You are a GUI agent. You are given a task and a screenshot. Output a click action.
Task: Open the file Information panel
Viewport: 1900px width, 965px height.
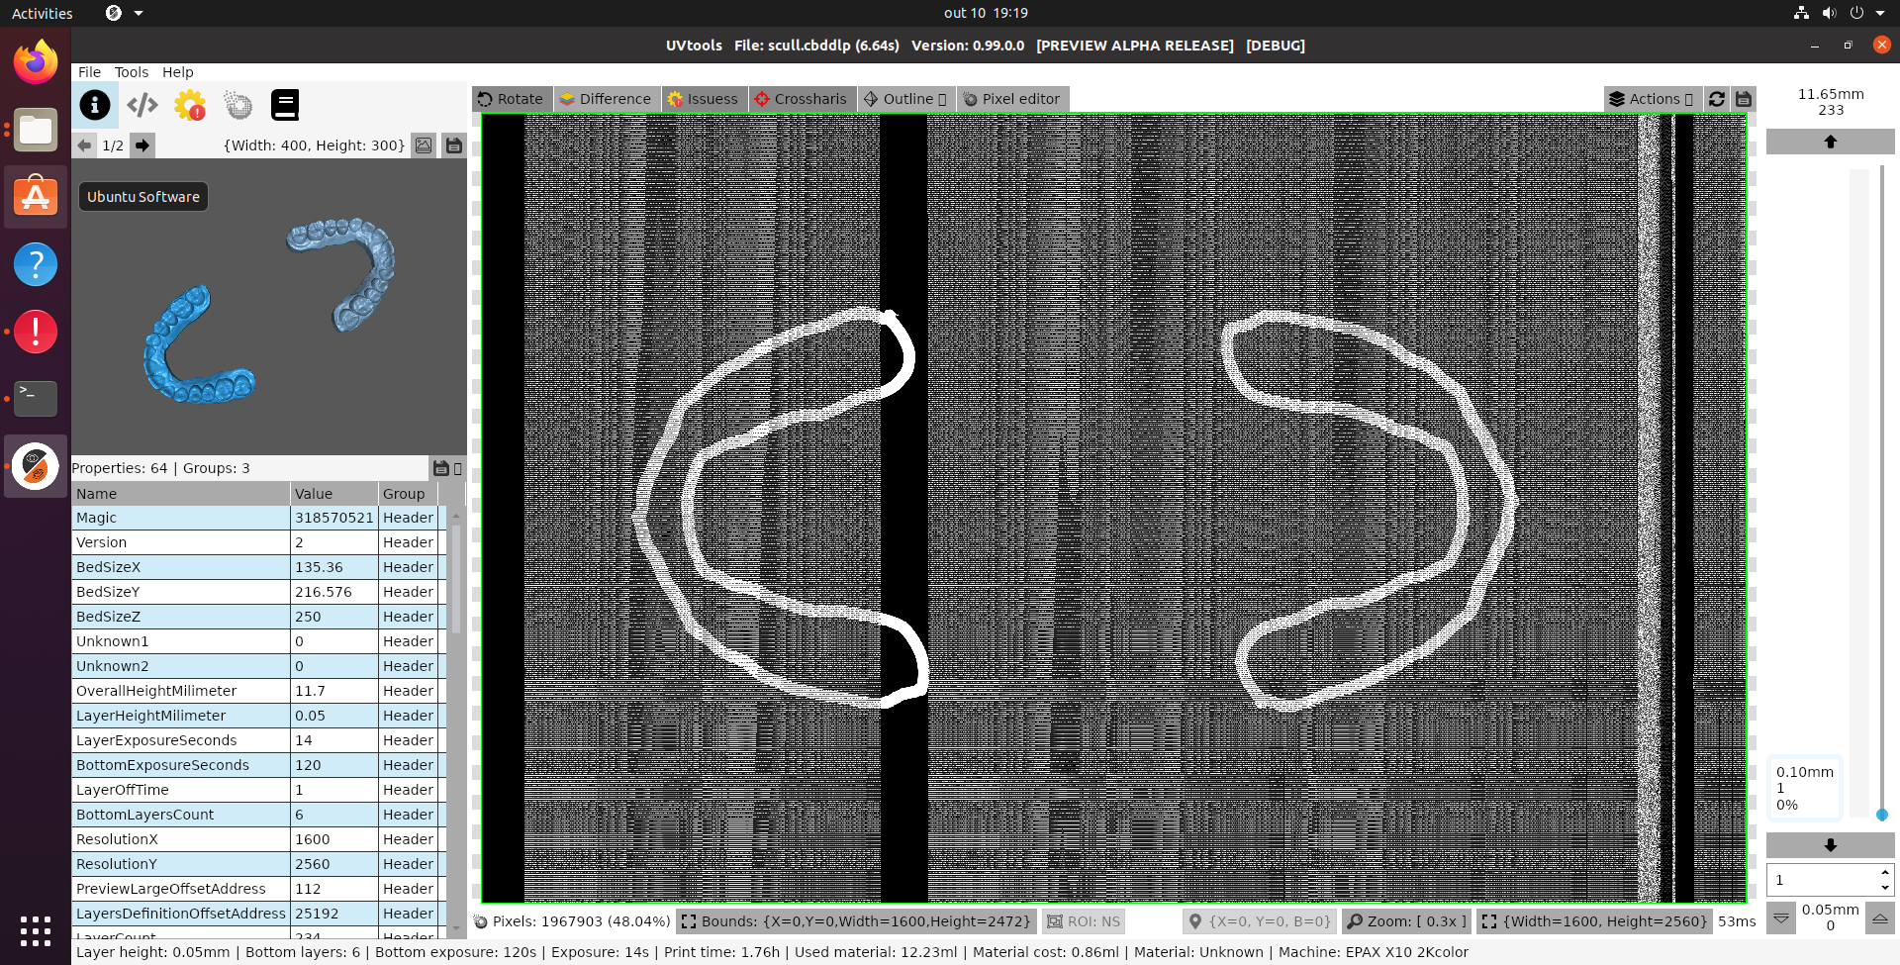point(95,105)
